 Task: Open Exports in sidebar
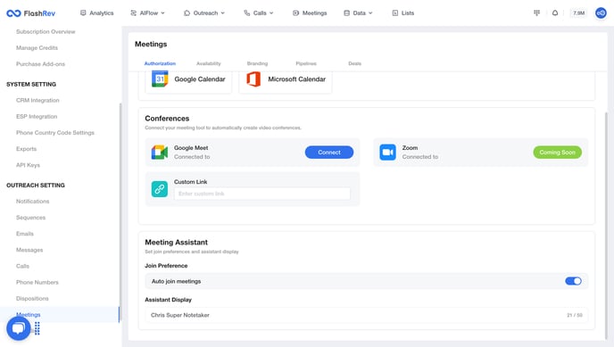26,149
